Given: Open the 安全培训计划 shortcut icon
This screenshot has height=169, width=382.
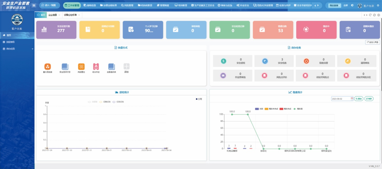Looking at the screenshot, I should tap(65, 67).
